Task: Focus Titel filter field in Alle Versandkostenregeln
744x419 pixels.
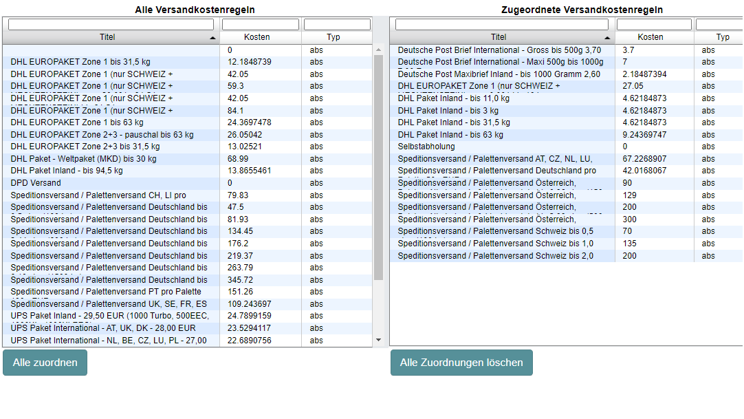Action: [x=111, y=24]
